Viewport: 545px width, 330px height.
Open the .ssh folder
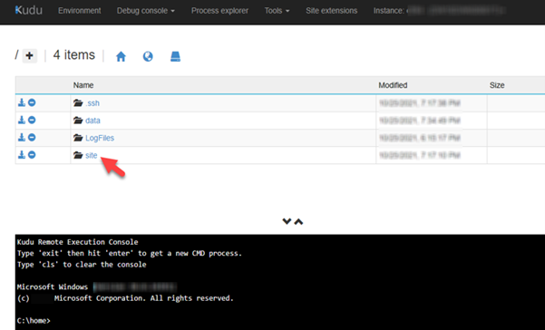click(92, 103)
